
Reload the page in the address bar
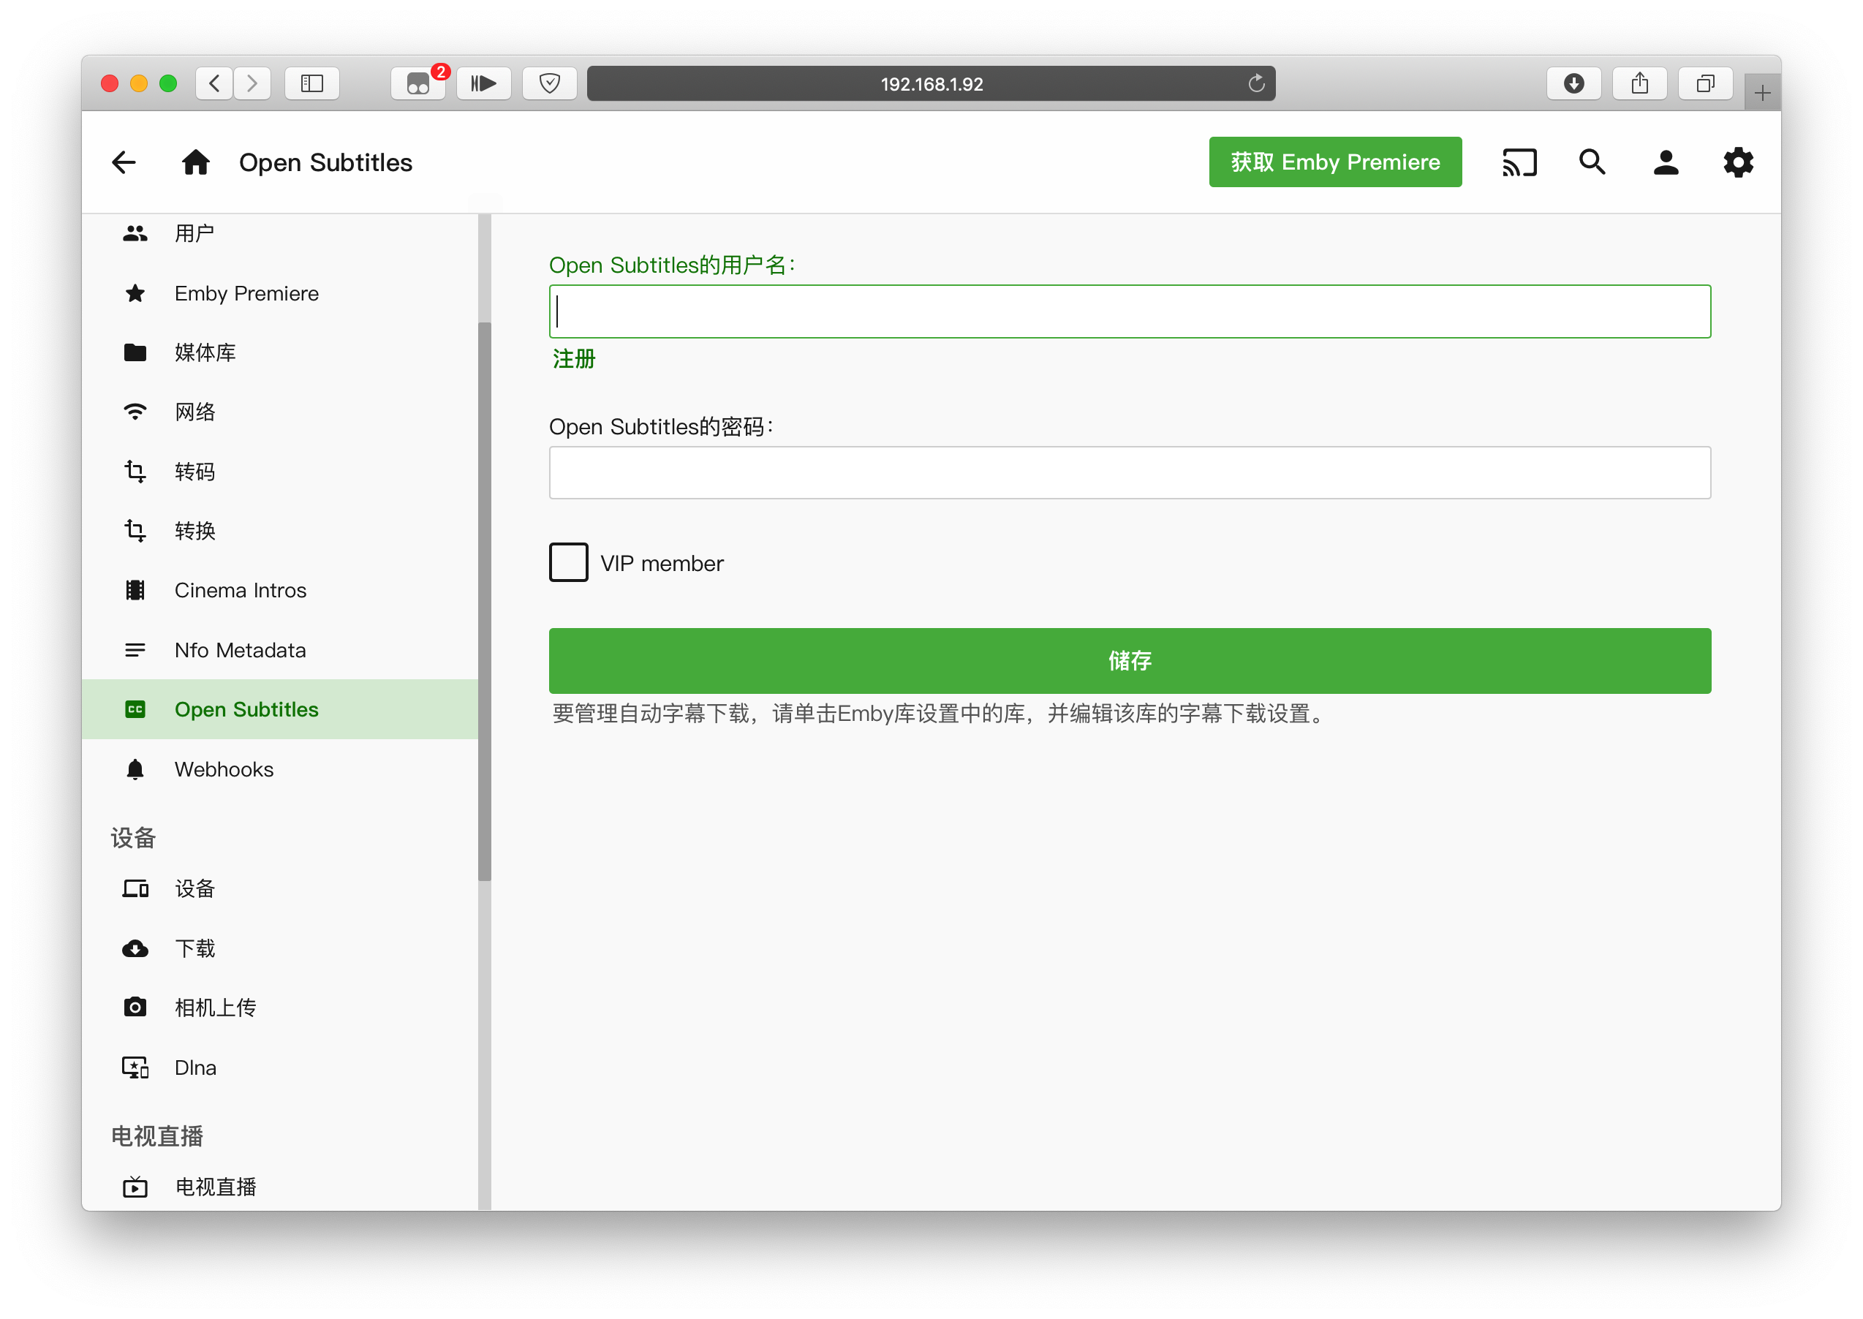coord(1256,83)
